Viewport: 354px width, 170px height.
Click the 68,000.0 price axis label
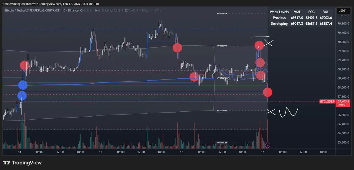pos(343,88)
